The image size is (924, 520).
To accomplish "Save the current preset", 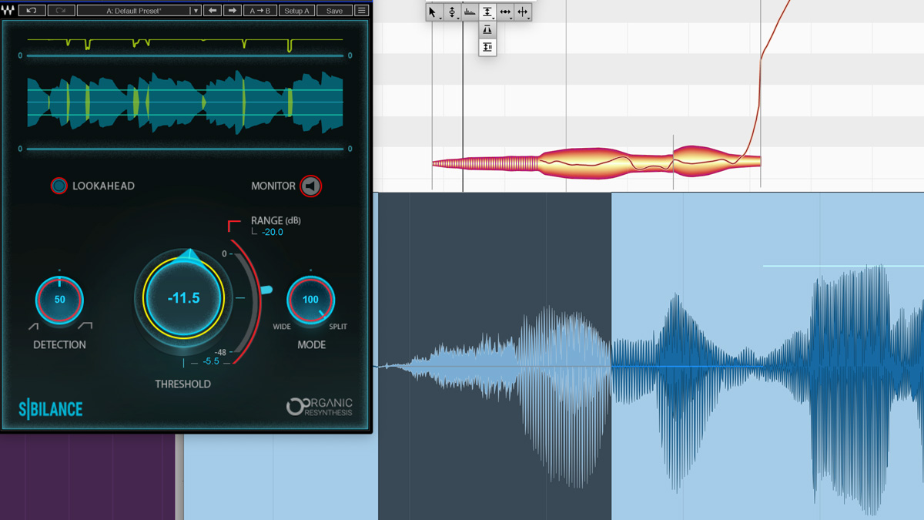I will click(334, 11).
